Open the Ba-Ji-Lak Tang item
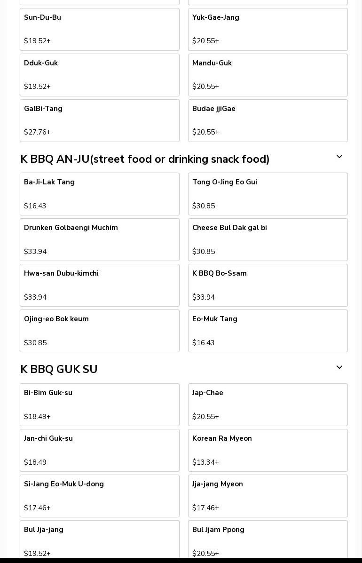This screenshot has height=563, width=362. [99, 194]
